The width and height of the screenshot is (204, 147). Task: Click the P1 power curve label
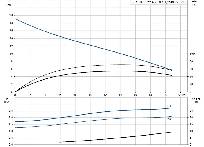pos(169,106)
